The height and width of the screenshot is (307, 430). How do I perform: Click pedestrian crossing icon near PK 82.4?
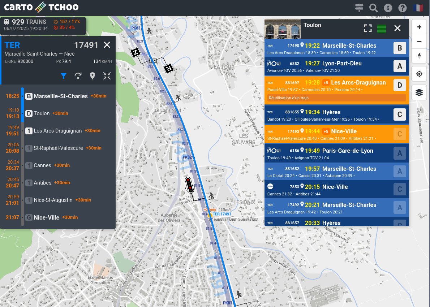(x=178, y=98)
